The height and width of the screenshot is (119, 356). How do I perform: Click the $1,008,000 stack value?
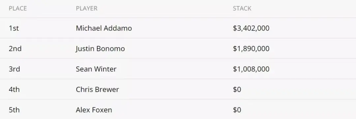(x=251, y=69)
